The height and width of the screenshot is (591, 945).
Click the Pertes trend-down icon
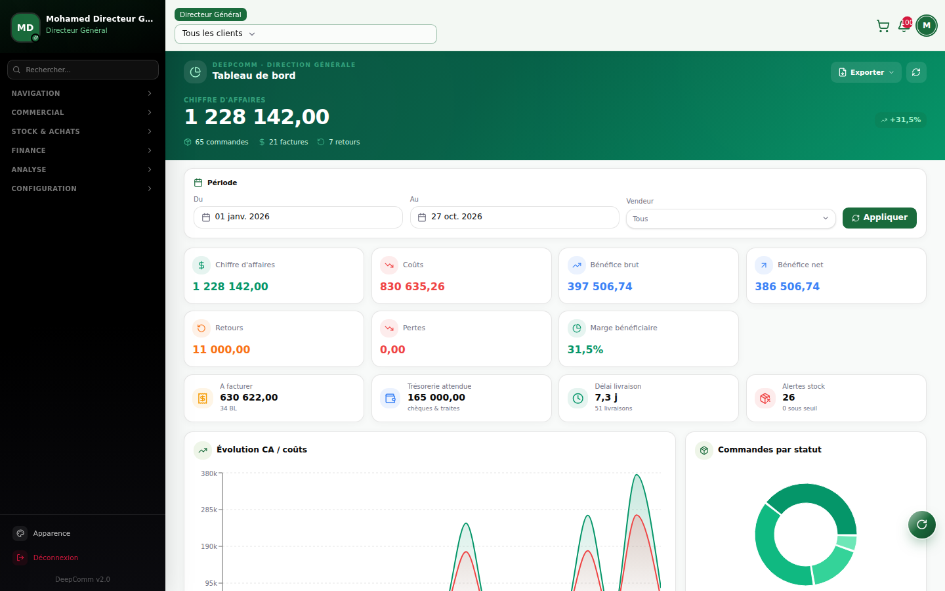(x=389, y=328)
